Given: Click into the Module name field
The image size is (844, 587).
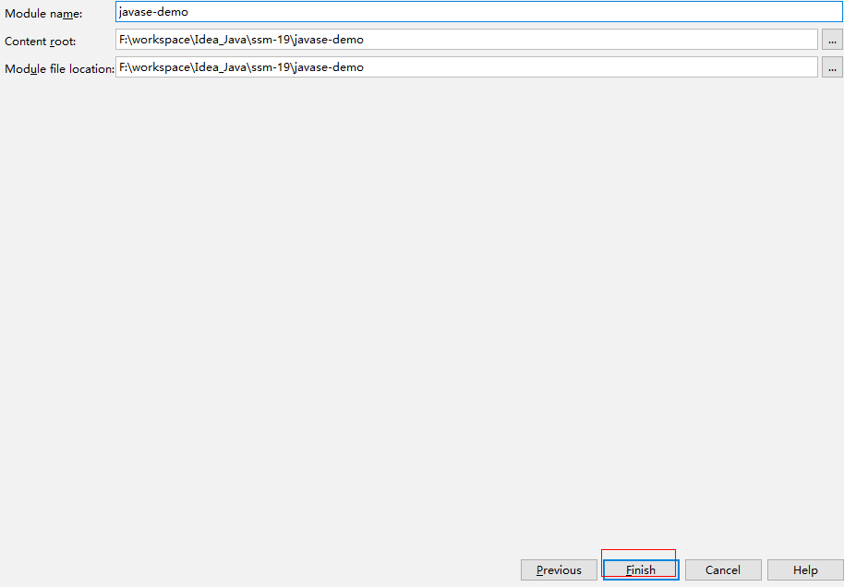Looking at the screenshot, I should 479,12.
